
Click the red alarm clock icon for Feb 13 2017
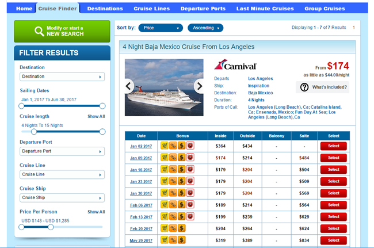pos(190,216)
